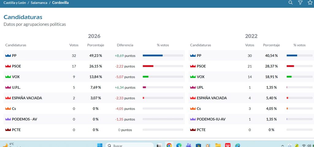
Task: Open Google Chrome from the taskbar
Action: tap(169, 145)
